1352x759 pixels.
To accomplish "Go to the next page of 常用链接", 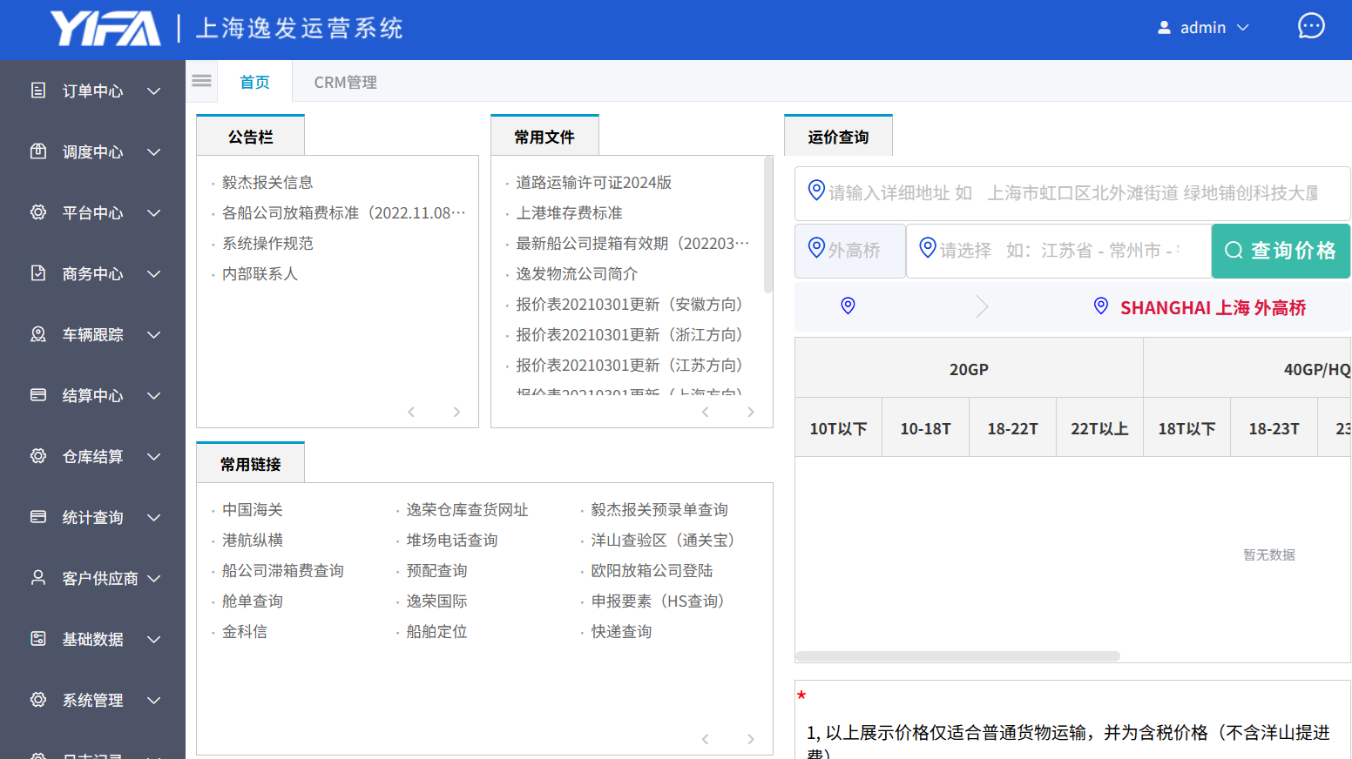I will pos(751,739).
